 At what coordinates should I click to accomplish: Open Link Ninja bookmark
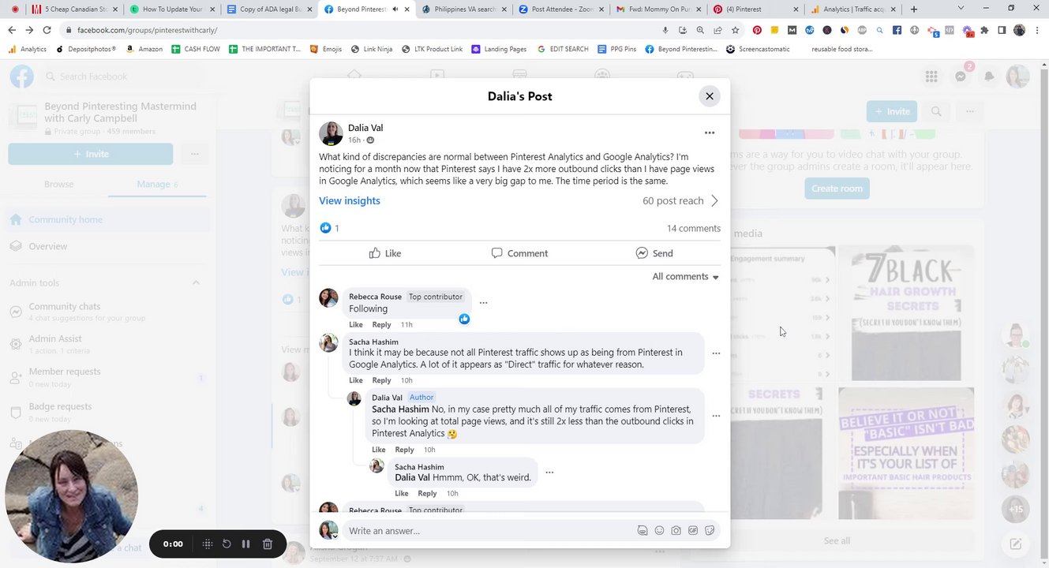tap(372, 49)
